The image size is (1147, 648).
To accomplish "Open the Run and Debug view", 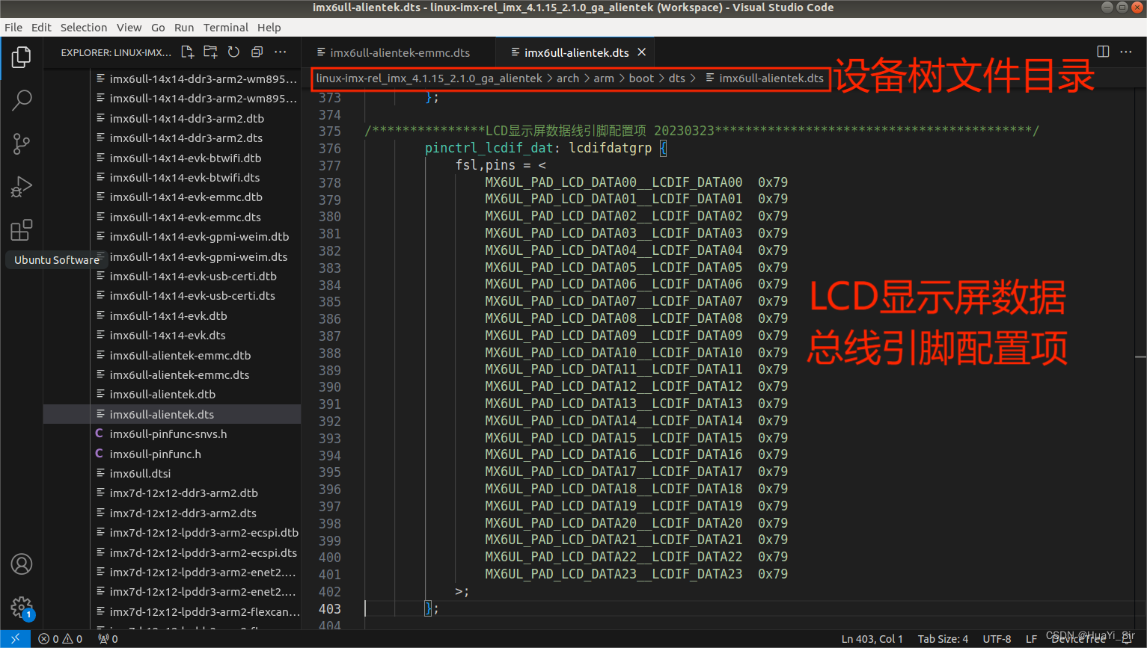I will click(x=21, y=186).
